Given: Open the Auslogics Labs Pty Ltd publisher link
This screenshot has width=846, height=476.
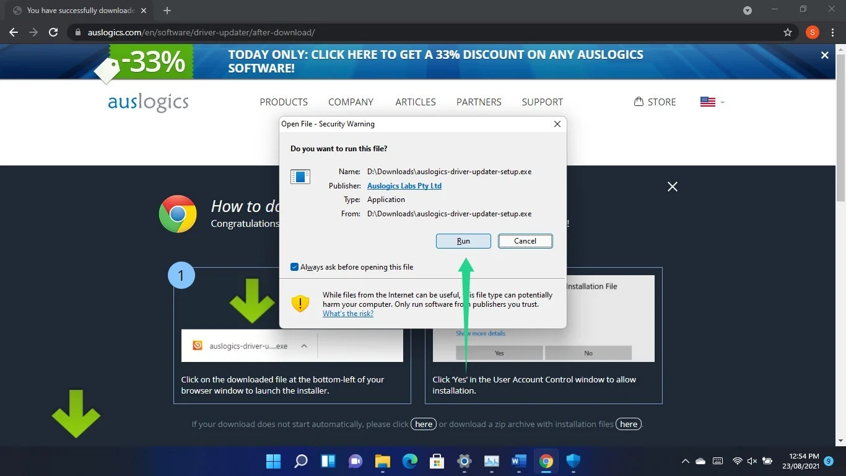Looking at the screenshot, I should point(404,186).
